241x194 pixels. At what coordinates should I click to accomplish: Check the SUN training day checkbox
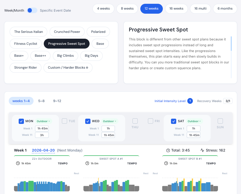220,121
